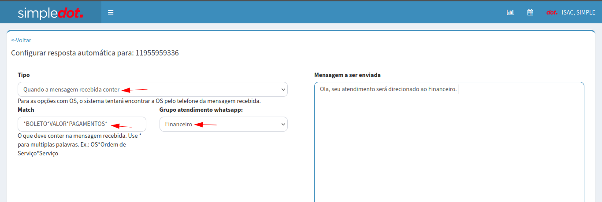The image size is (602, 202).
Task: Focus the Match keywords input field
Action: coord(82,124)
